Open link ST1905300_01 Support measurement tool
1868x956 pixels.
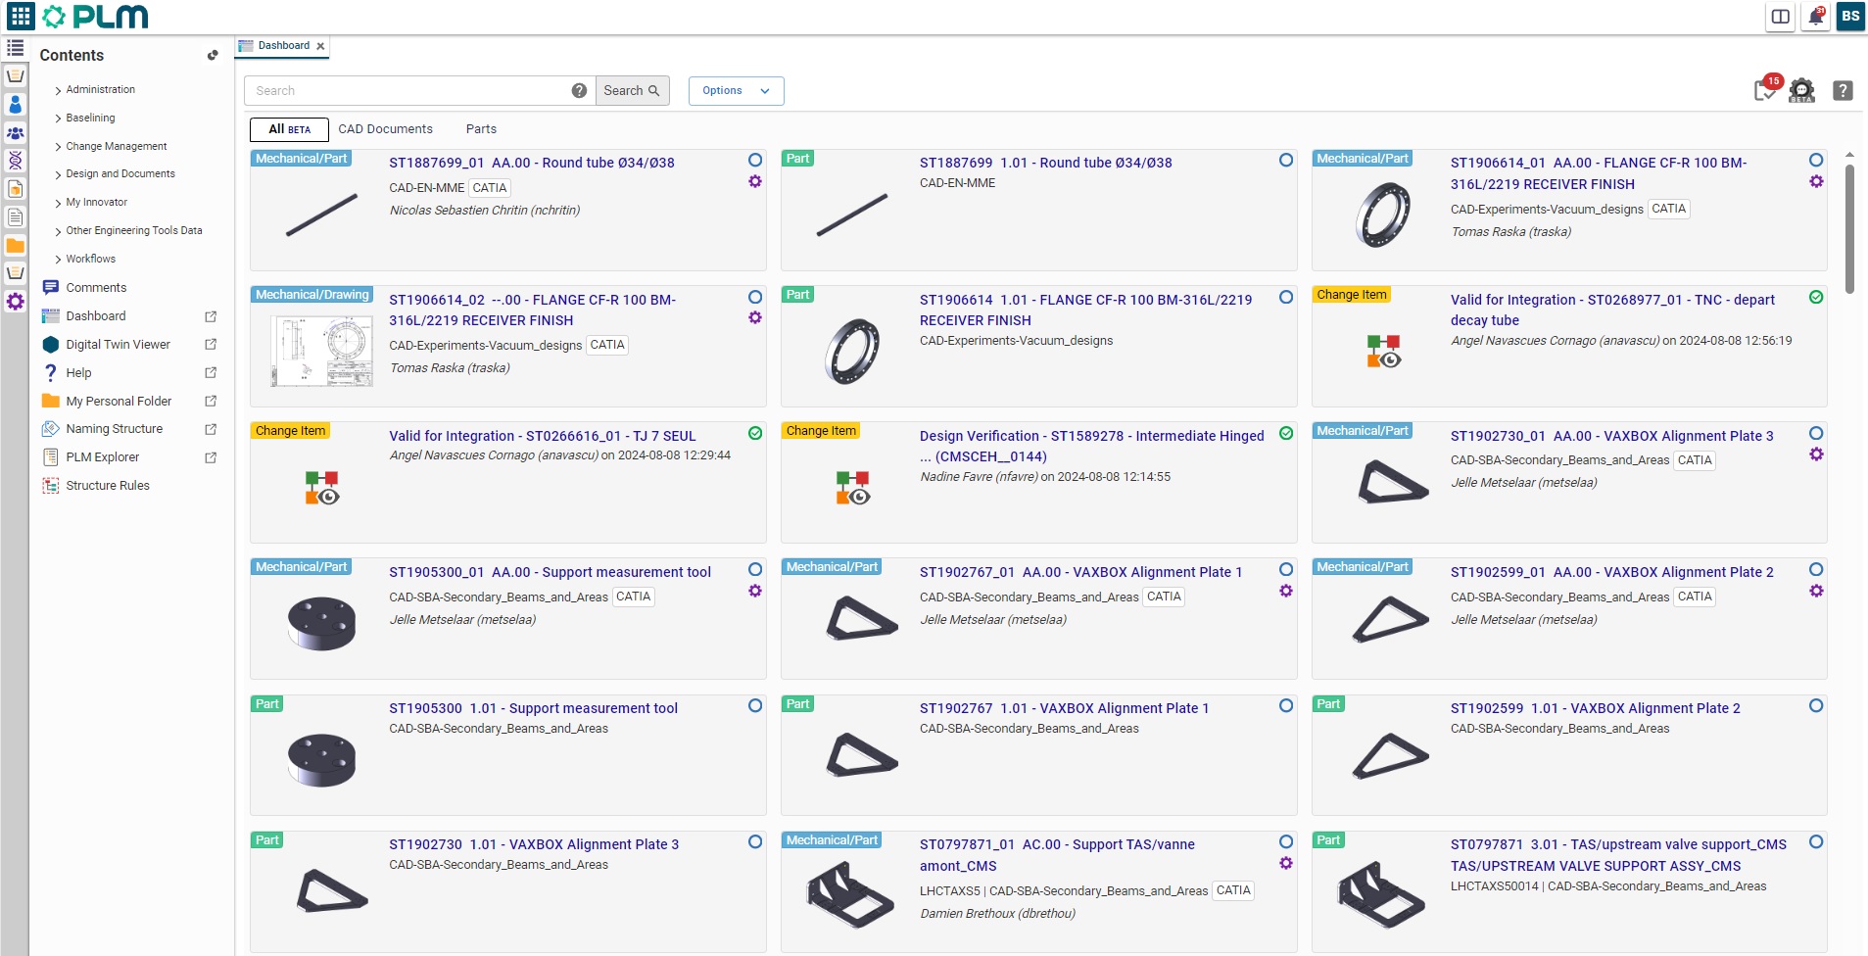click(550, 572)
